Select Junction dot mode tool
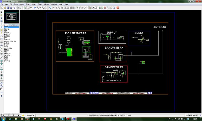The width and height of the screenshot is (202, 121). click(x=2, y=18)
